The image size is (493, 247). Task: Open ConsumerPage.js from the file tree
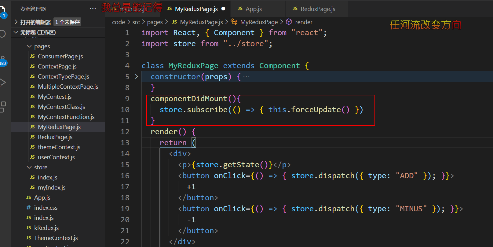coord(60,57)
